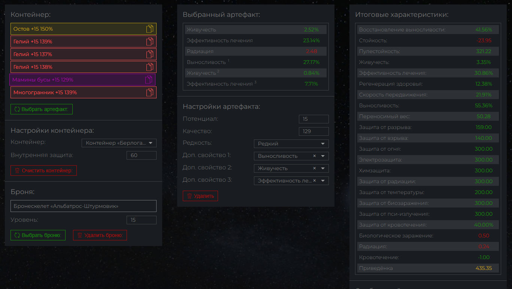Click copy icon on Гелий +15 139% row
This screenshot has width=512, height=289.
(150, 41)
